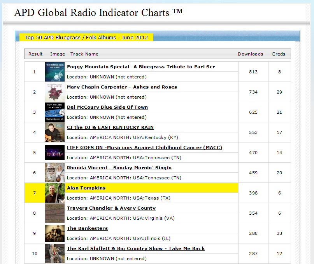Click Blue Side Of Town album cover thumbnail
The width and height of the screenshot is (314, 264).
pyautogui.click(x=55, y=112)
